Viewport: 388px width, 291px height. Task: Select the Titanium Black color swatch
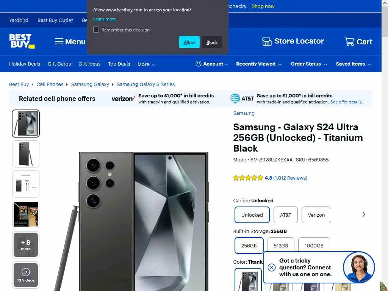point(248,280)
